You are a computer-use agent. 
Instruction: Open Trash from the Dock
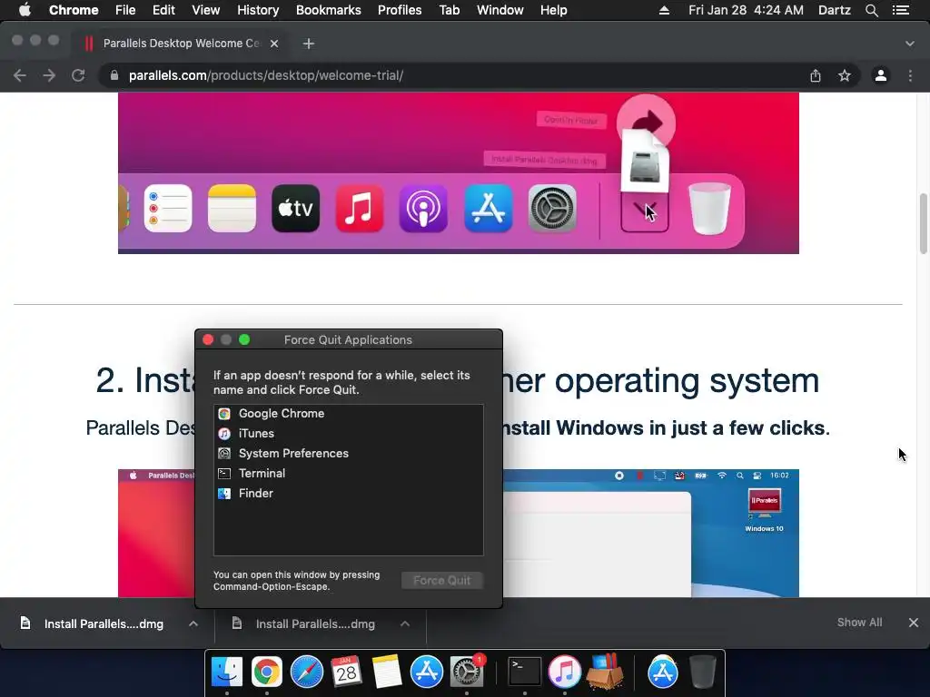click(703, 672)
